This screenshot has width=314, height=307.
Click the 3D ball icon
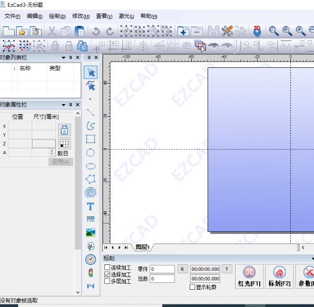257,31
